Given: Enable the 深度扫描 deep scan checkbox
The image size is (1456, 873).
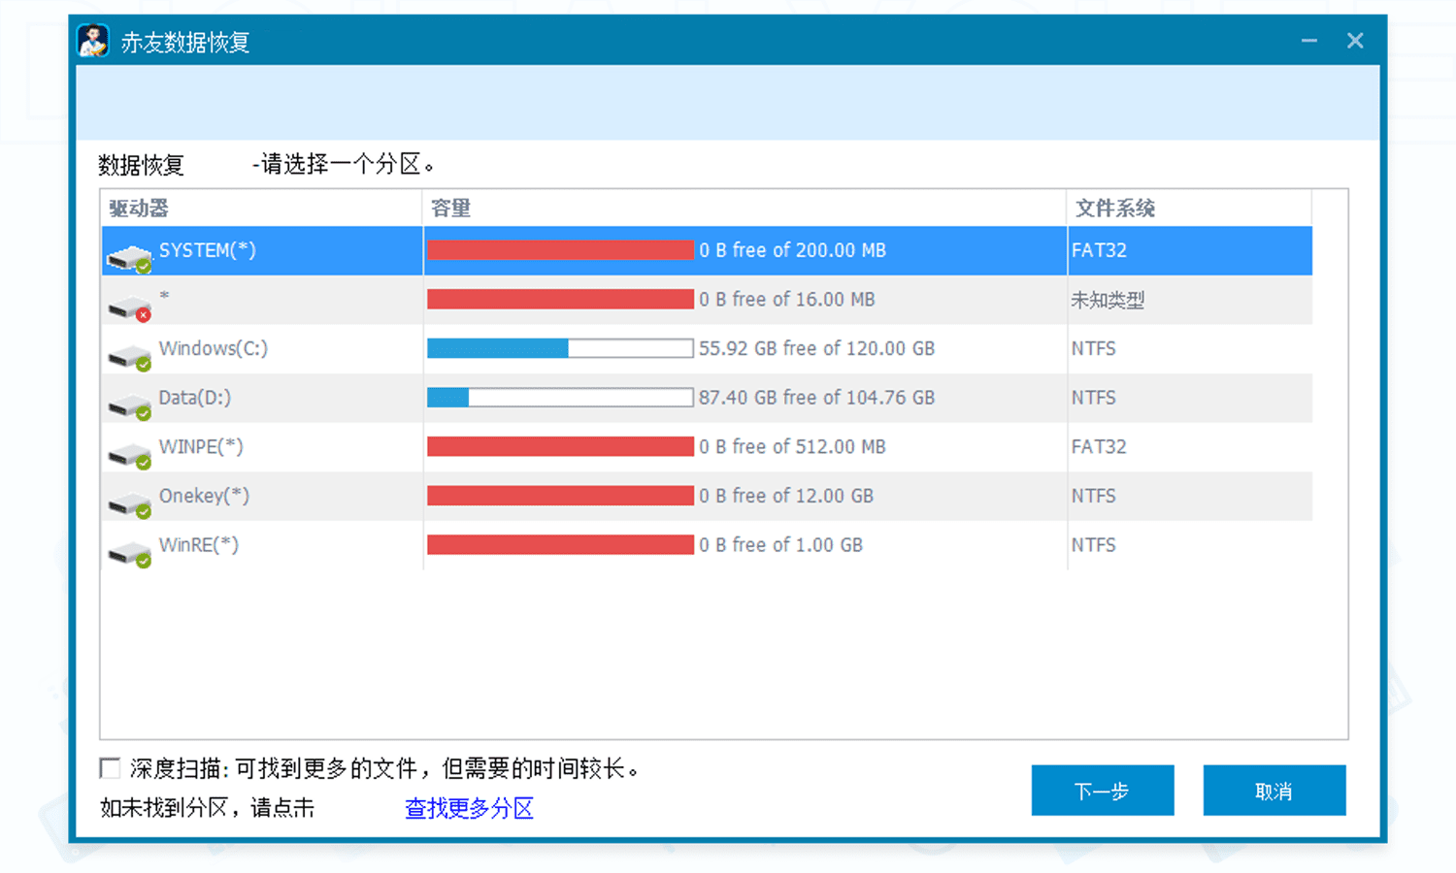Looking at the screenshot, I should pyautogui.click(x=111, y=769).
